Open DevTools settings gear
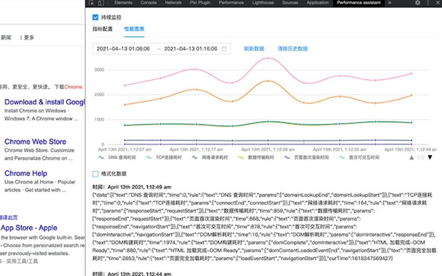 (x=417, y=3)
